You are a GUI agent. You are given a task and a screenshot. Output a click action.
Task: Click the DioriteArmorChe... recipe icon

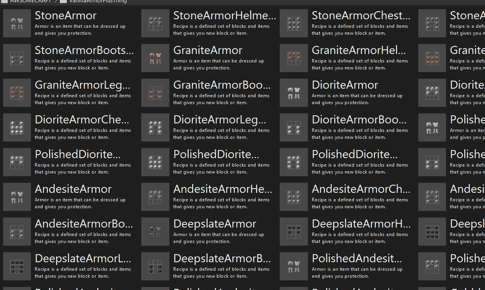tap(17, 128)
